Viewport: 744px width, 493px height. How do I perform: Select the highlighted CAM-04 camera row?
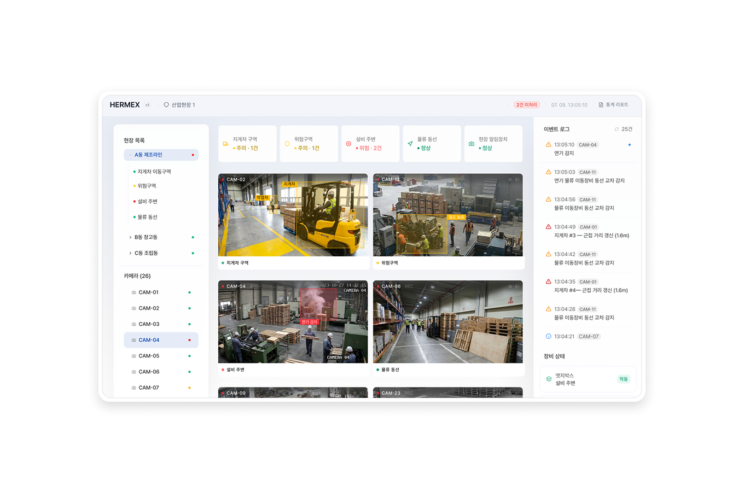(x=161, y=340)
